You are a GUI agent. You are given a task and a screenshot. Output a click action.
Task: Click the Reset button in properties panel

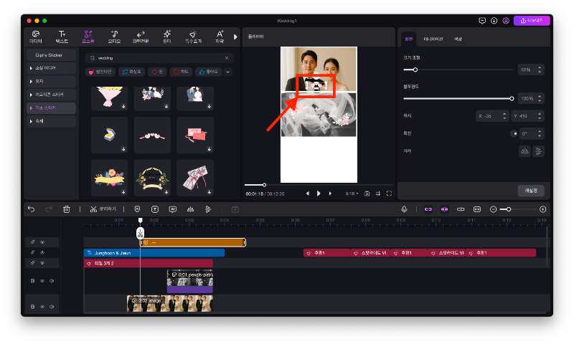(532, 191)
